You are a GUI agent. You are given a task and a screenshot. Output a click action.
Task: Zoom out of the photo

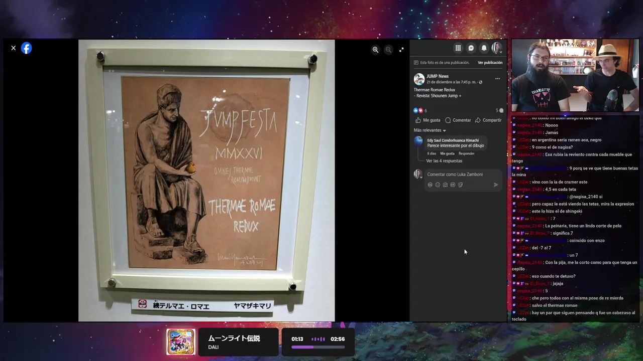[388, 50]
